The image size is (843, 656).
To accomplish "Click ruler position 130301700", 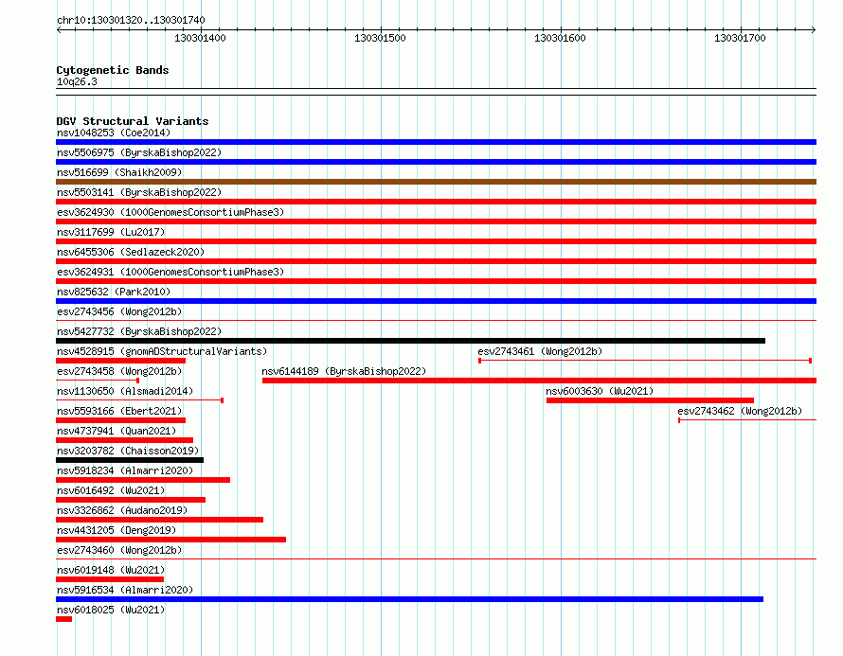I will [x=740, y=38].
